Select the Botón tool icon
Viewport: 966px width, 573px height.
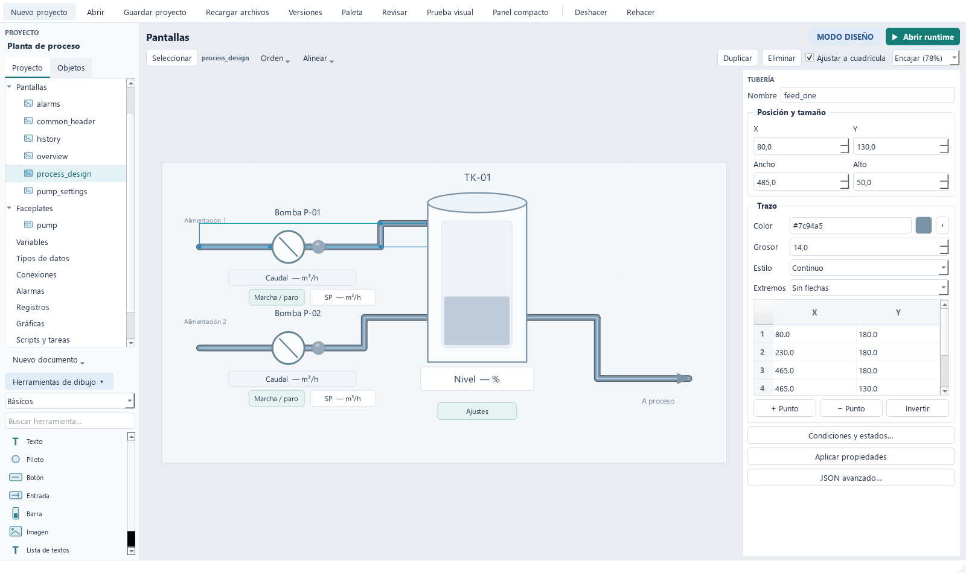(16, 478)
